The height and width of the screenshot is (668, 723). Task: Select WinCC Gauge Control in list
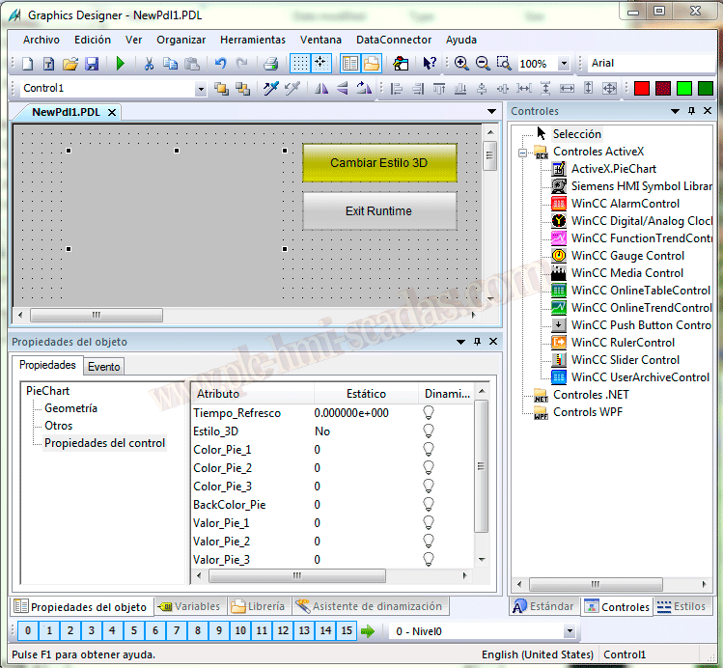627,256
